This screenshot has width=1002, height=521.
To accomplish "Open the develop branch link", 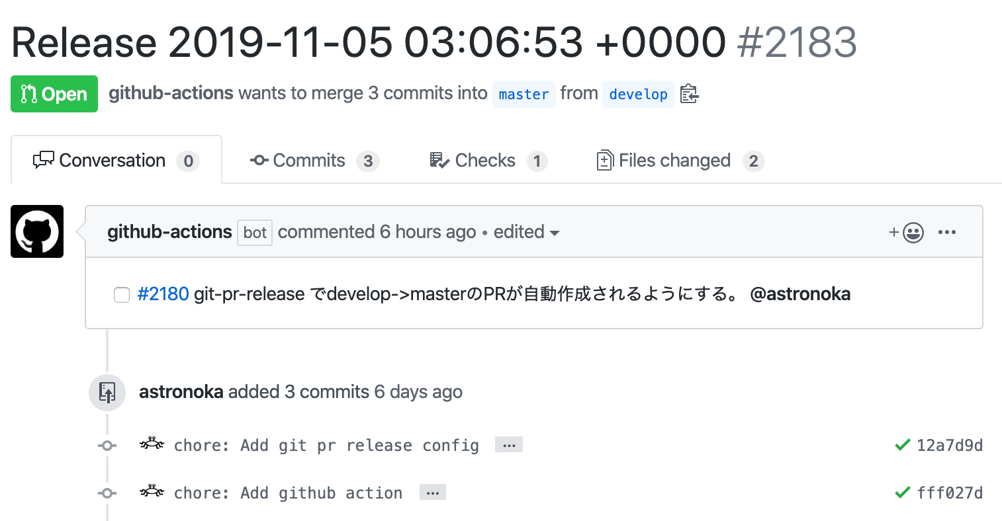I will click(638, 94).
